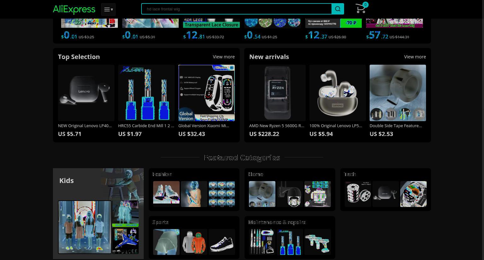Open Sports shorts thumbnail
This screenshot has height=260, width=484.
[x=166, y=242]
